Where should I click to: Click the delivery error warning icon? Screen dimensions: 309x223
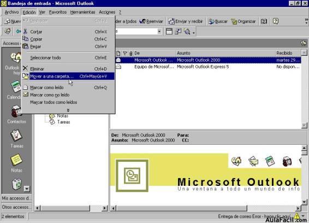[x=297, y=216]
